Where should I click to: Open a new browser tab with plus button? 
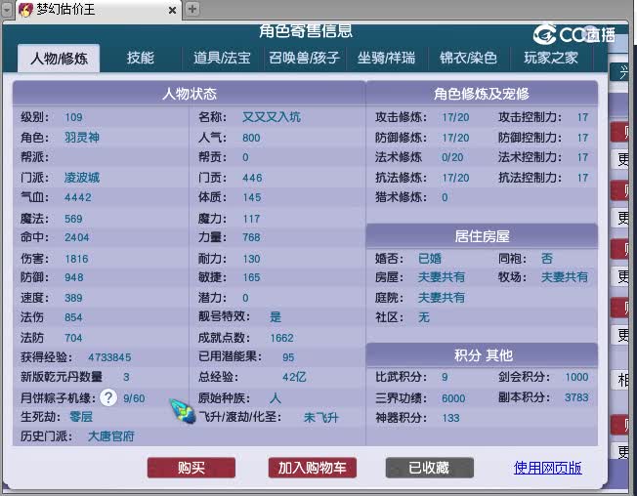[x=192, y=9]
